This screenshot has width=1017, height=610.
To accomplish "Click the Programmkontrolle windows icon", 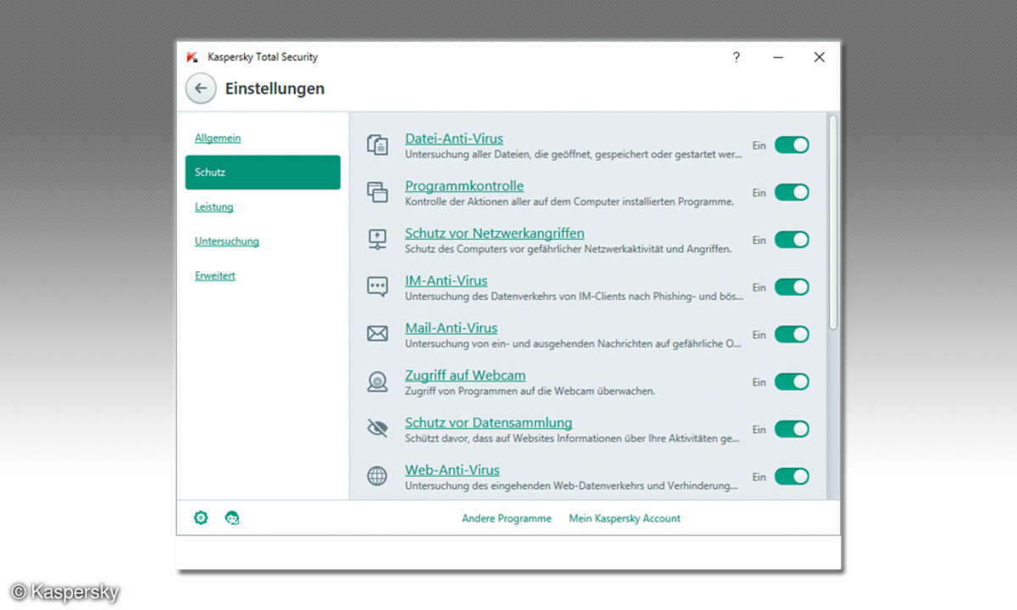I will click(x=377, y=192).
